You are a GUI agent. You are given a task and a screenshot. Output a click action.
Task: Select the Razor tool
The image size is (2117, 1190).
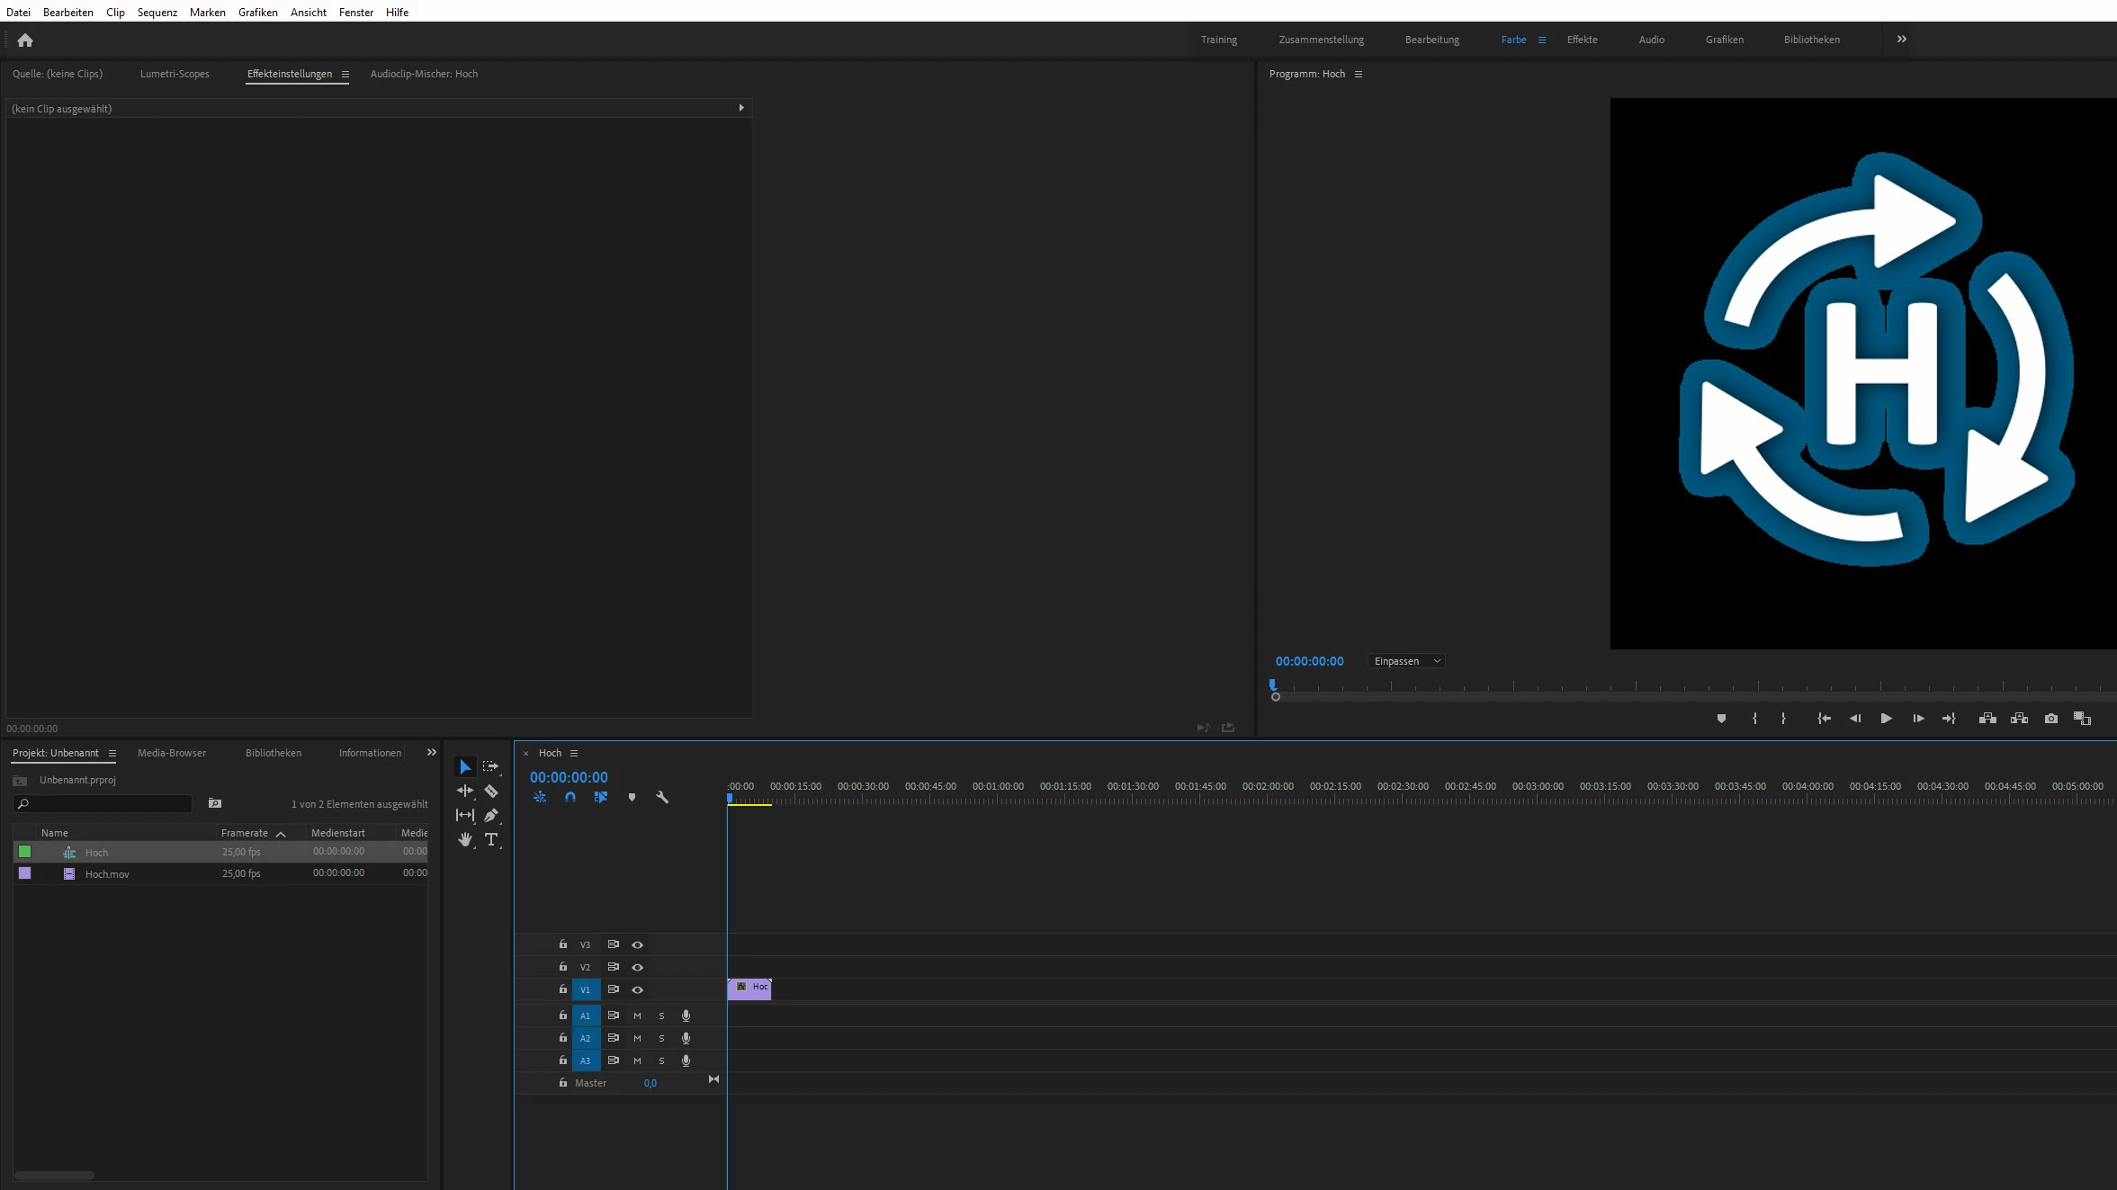click(x=491, y=792)
